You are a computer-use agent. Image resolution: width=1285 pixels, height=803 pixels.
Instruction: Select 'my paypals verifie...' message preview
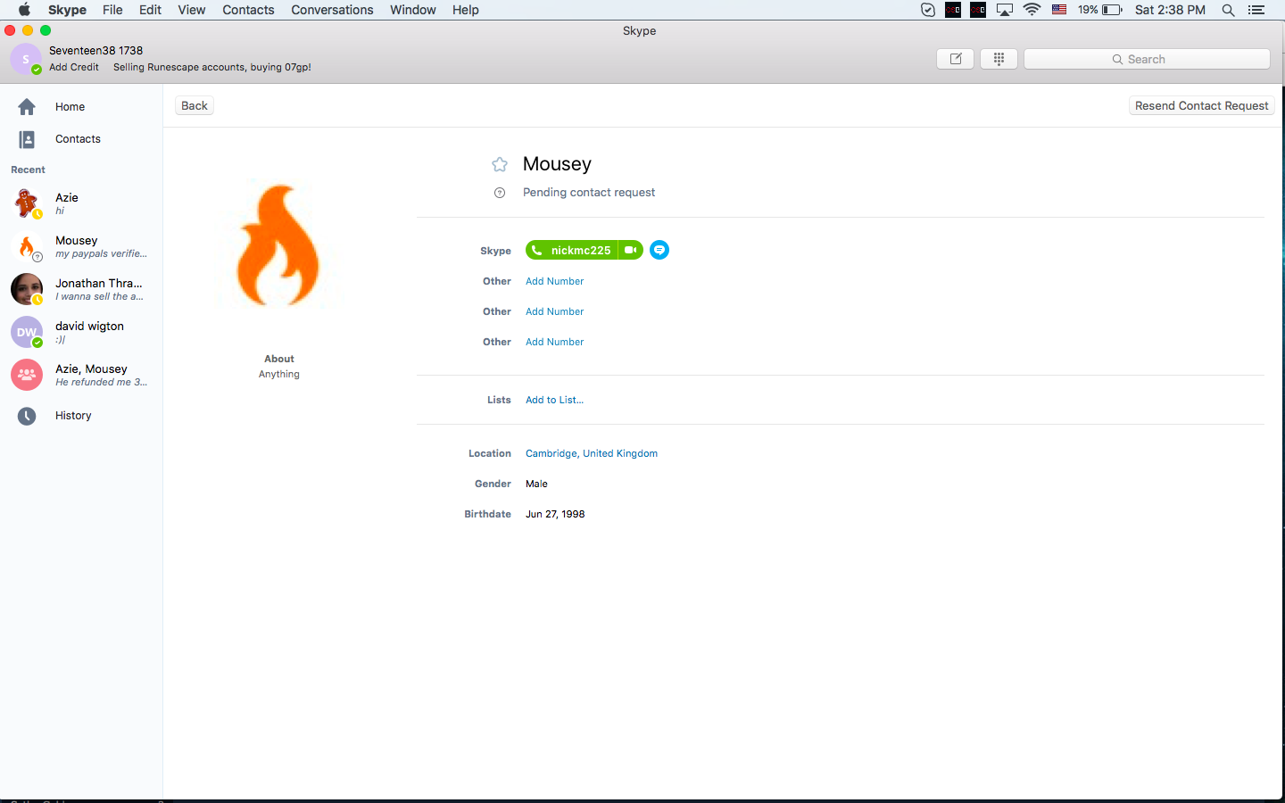[101, 253]
